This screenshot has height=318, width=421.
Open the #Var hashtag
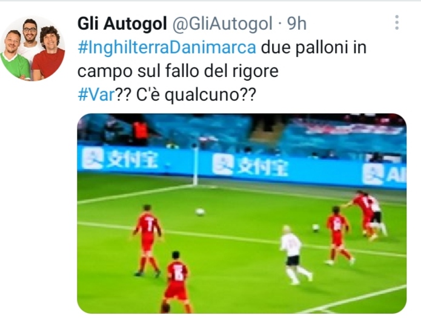point(96,95)
